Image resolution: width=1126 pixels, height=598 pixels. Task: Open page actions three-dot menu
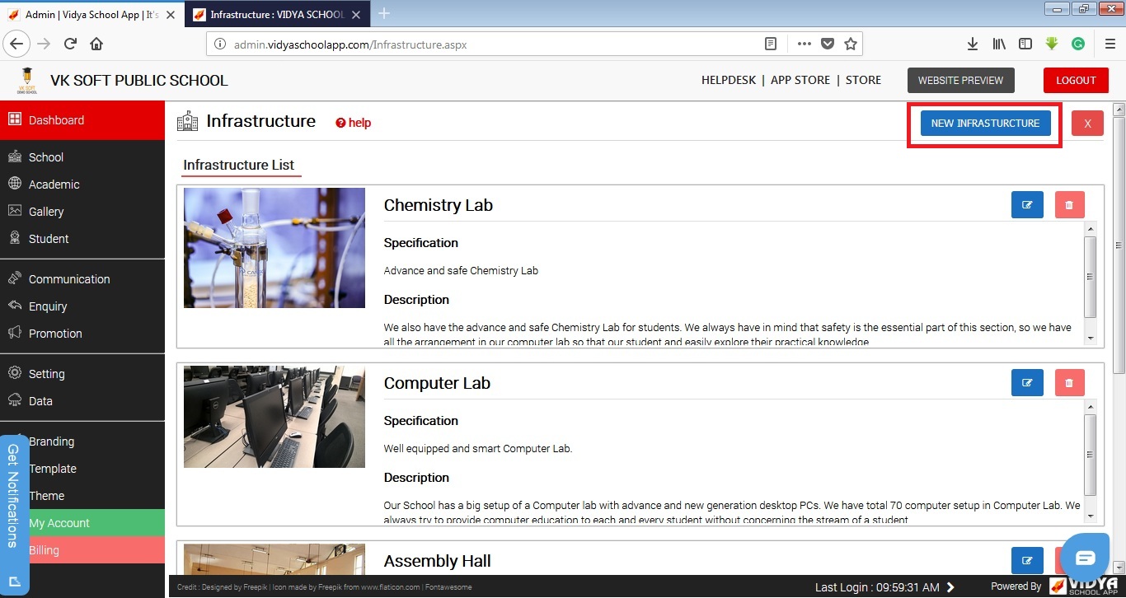click(804, 44)
